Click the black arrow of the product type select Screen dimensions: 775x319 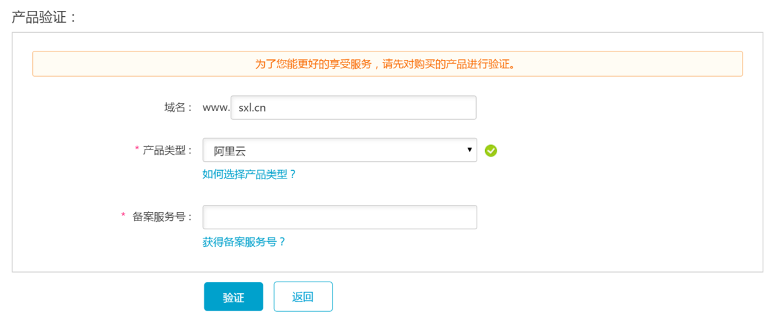click(x=470, y=150)
